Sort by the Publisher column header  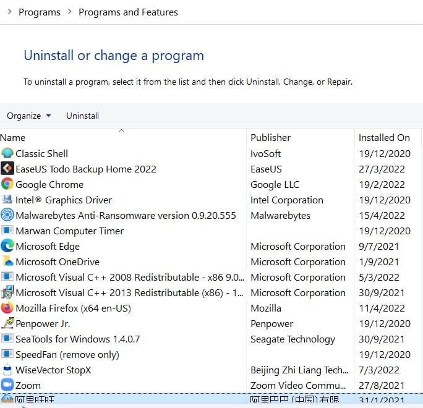pos(270,137)
